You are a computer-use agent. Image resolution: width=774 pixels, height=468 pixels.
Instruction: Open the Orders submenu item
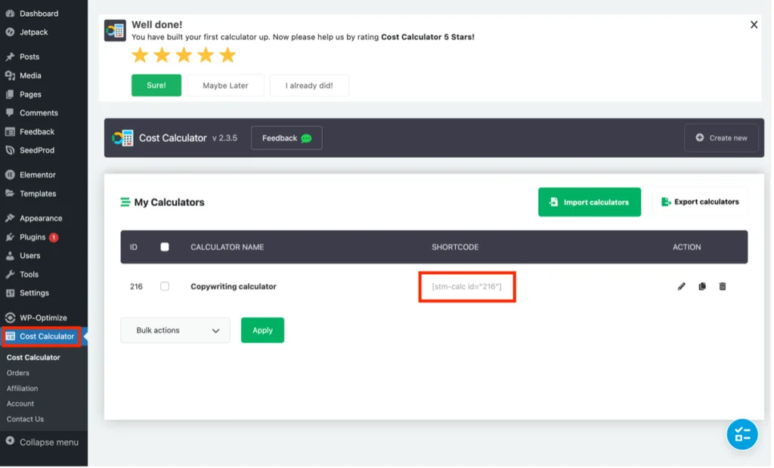coord(18,374)
